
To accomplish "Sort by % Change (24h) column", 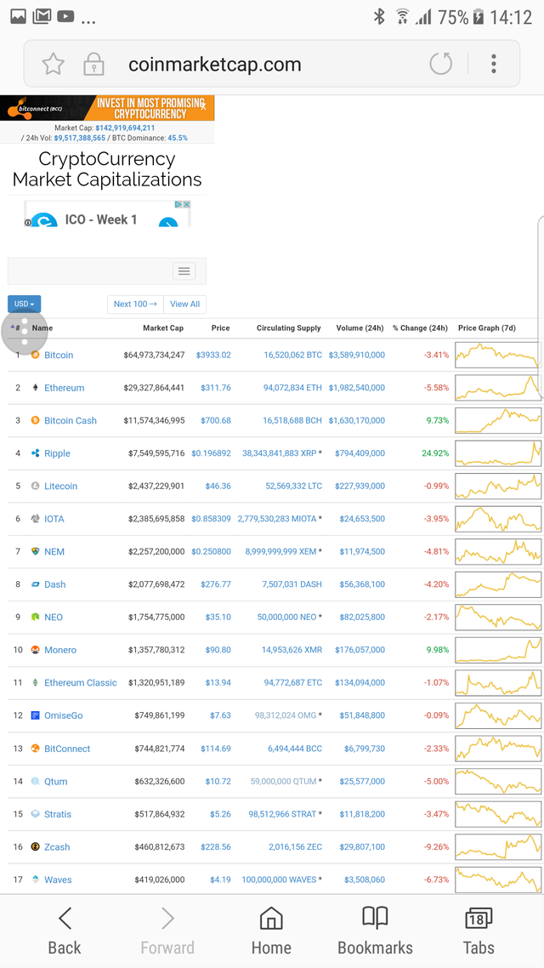I will coord(420,327).
